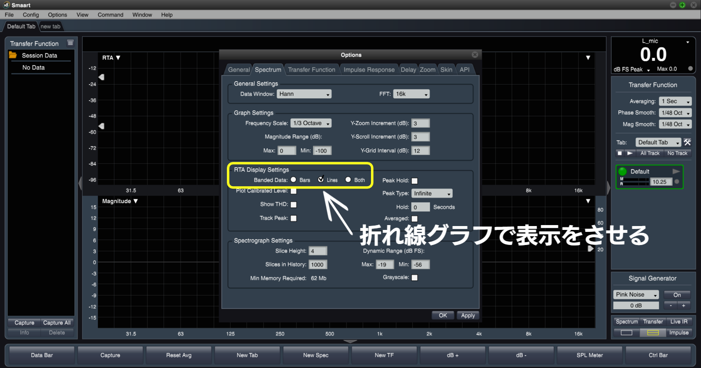
Task: Select the Bars radio button for Banded Data
Action: (x=294, y=180)
